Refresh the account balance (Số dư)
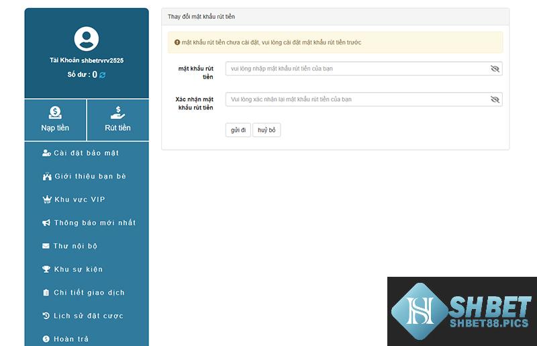This screenshot has width=537, height=346. tap(103, 75)
